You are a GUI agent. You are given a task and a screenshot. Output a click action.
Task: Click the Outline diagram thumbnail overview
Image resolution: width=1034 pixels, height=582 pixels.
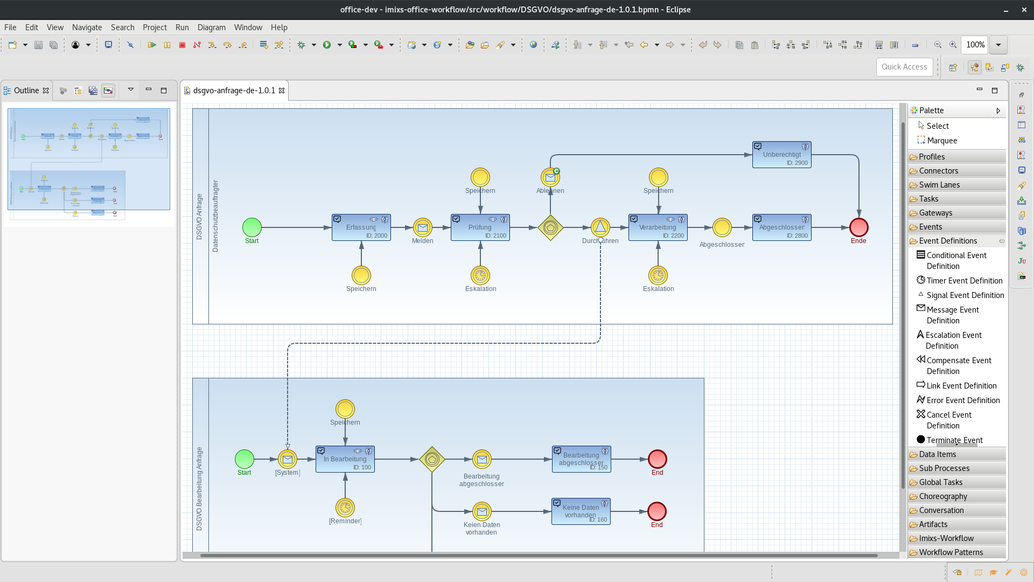tap(89, 164)
